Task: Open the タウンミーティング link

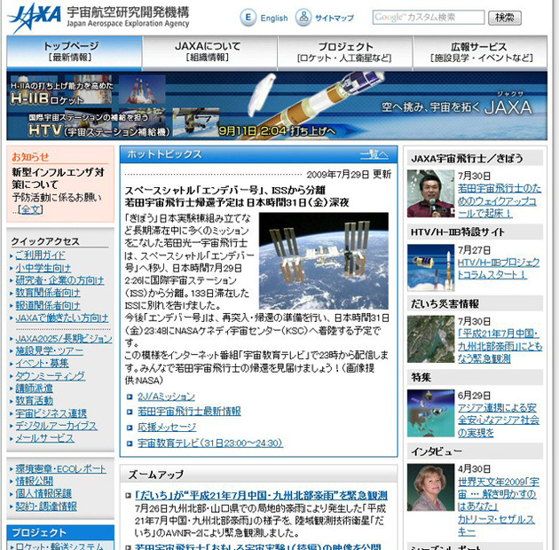Action: click(x=51, y=376)
